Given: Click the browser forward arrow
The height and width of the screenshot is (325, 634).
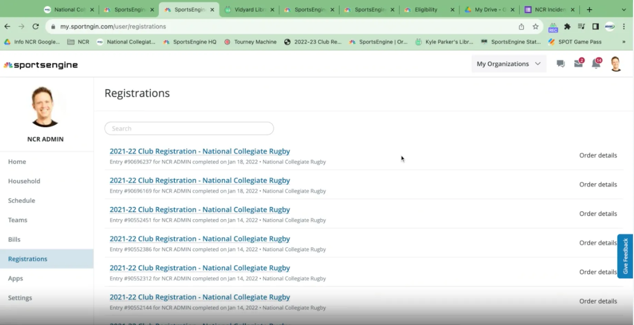Looking at the screenshot, I should 21,27.
